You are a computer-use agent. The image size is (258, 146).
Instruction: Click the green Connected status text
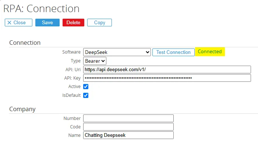210,52
